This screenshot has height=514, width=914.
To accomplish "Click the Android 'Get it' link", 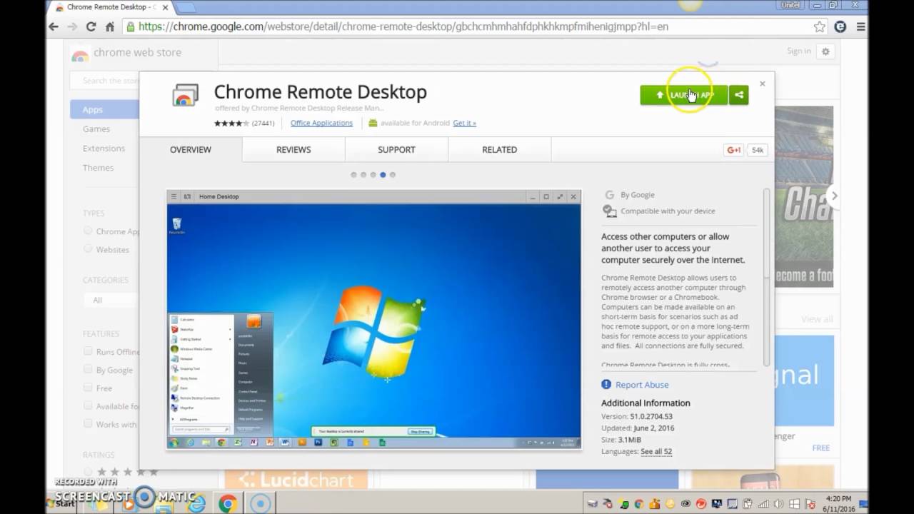I will (464, 123).
